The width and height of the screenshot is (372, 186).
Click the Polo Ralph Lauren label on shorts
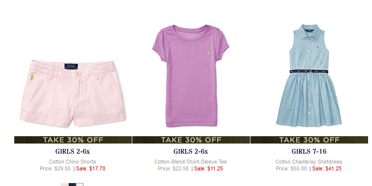click(x=71, y=66)
